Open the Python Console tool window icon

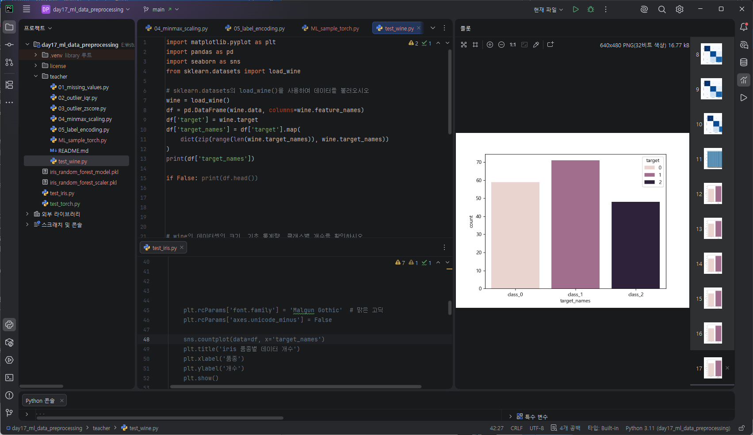pos(9,325)
